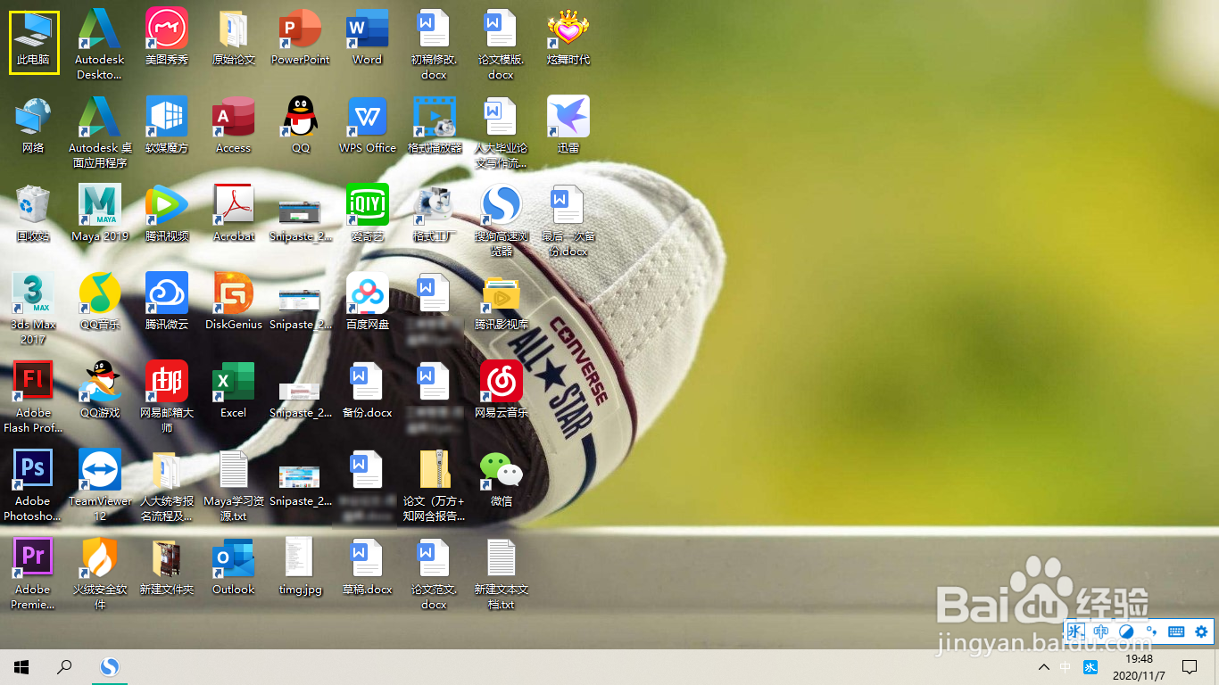Viewport: 1219px width, 685px height.
Task: Select the 新建文本文档.txt file
Action: tap(502, 574)
